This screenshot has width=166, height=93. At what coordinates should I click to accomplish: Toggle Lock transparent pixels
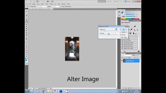(125, 58)
